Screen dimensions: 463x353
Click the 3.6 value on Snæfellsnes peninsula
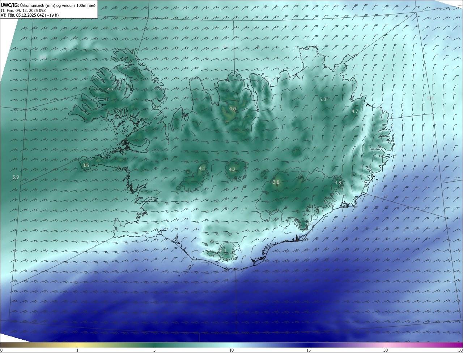pos(86,165)
